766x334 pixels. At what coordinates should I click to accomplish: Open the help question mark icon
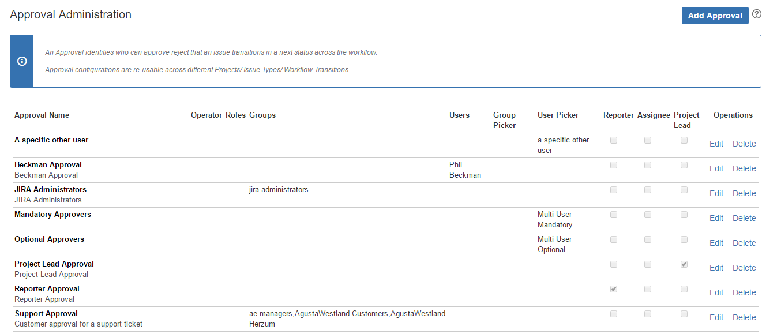point(757,14)
